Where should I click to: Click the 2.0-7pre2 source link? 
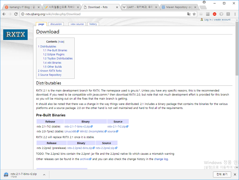click(113, 132)
